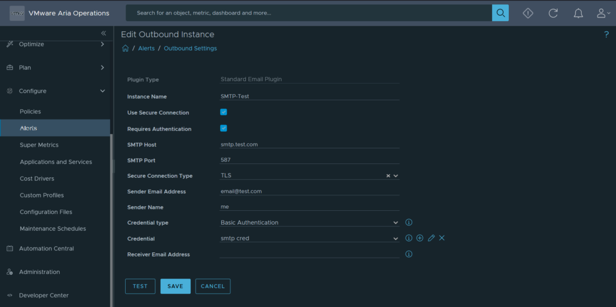Screen dimensions: 616x307
Task: Click the Automation Central calendar icon
Action: (10, 249)
